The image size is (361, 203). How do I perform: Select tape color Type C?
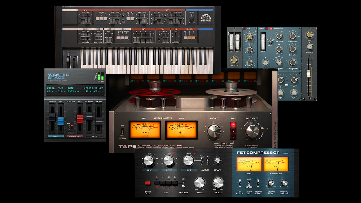[234, 137]
